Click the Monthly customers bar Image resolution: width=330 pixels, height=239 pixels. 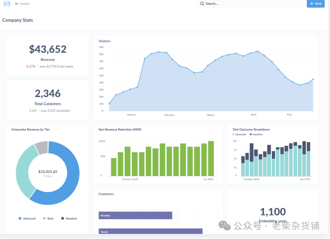pyautogui.click(x=135, y=215)
